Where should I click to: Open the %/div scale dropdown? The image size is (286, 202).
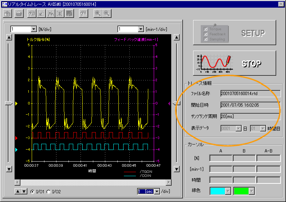coord(34,29)
